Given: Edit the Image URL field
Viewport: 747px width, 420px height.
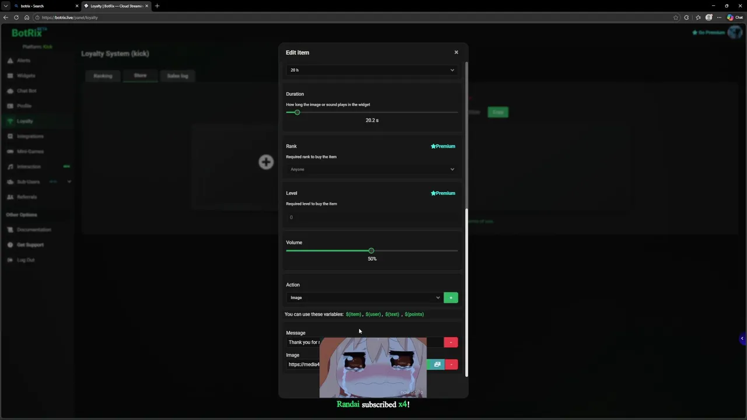Looking at the screenshot, I should (x=303, y=365).
